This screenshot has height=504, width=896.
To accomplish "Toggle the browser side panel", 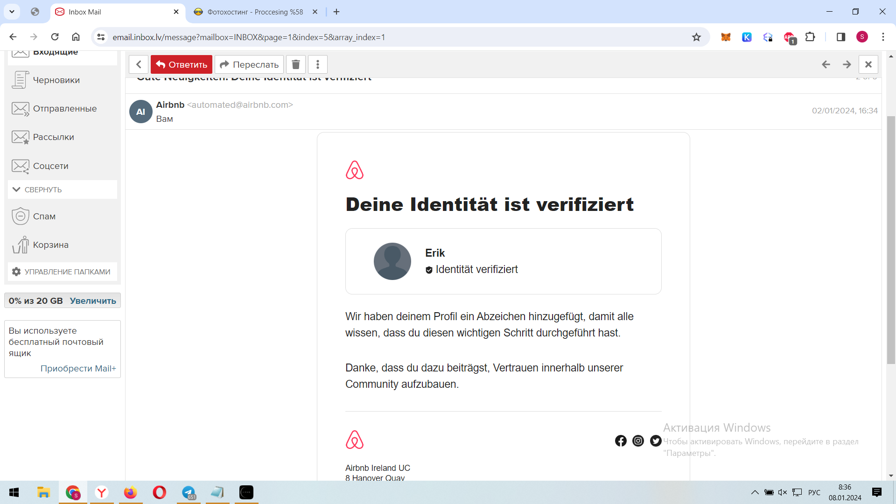I will pyautogui.click(x=841, y=37).
